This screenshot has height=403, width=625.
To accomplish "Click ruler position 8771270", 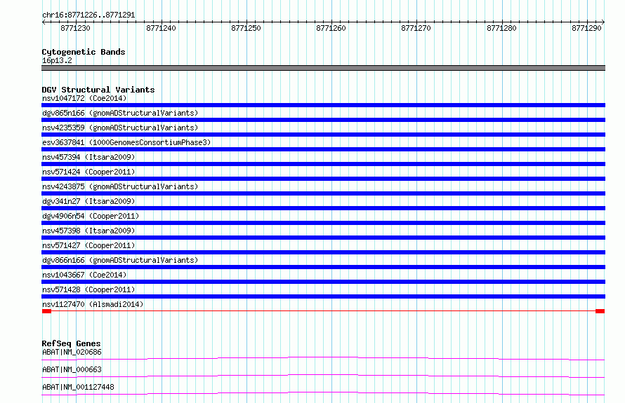I will coord(416,28).
